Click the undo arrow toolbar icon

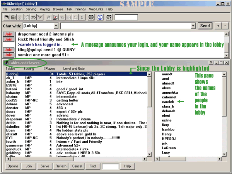point(75,17)
